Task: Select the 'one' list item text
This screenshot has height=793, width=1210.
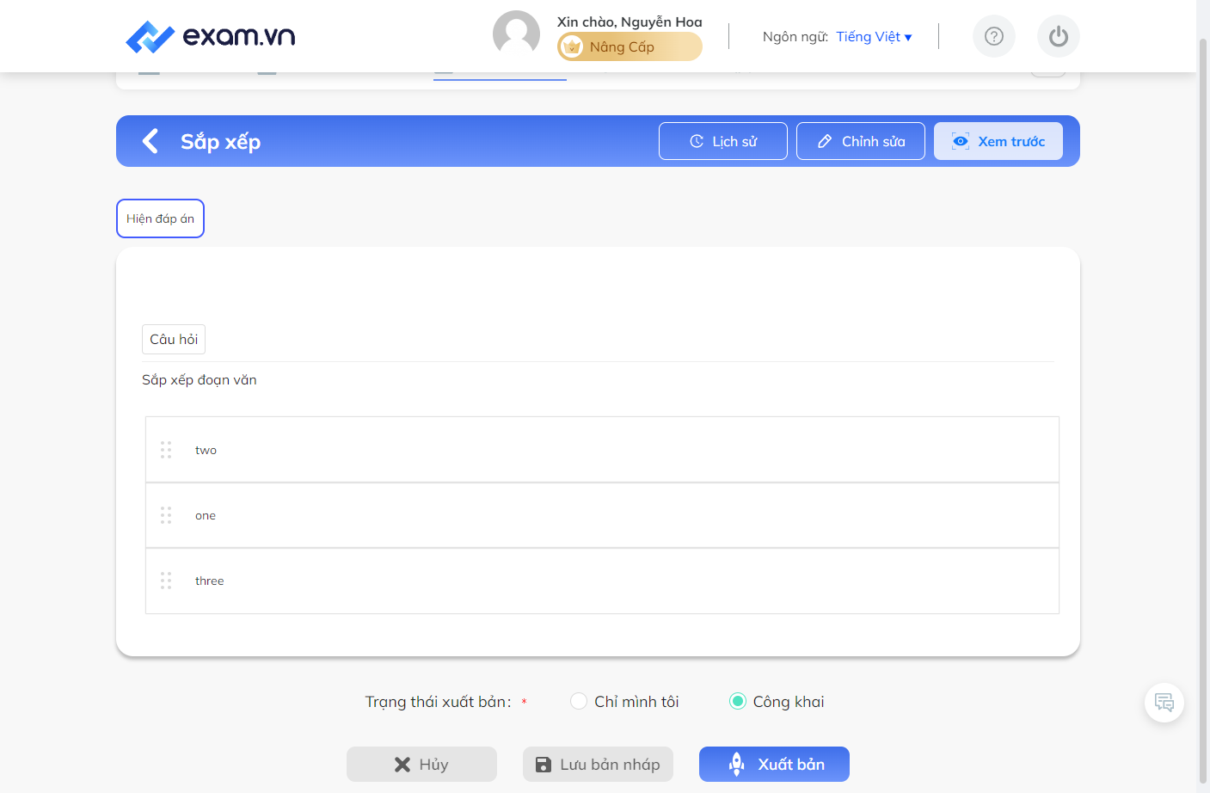Action: [206, 515]
